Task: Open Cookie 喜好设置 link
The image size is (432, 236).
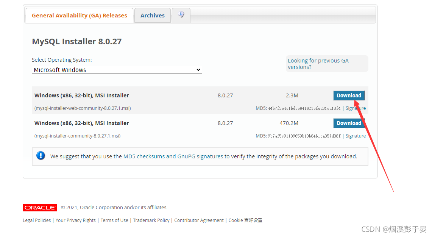Action: point(245,220)
